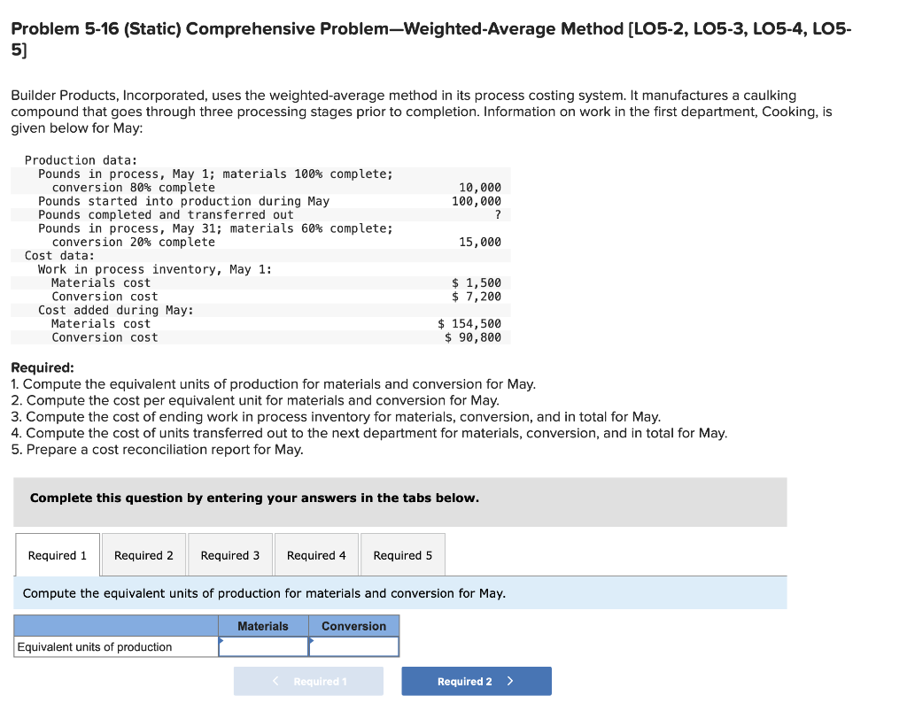907x711 pixels.
Task: Open the Required 4 tab
Action: pyautogui.click(x=316, y=554)
